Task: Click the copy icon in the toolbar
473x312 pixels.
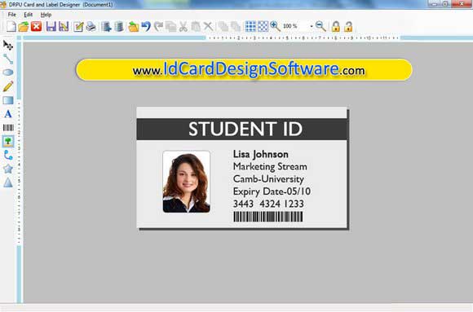Action: [x=170, y=27]
